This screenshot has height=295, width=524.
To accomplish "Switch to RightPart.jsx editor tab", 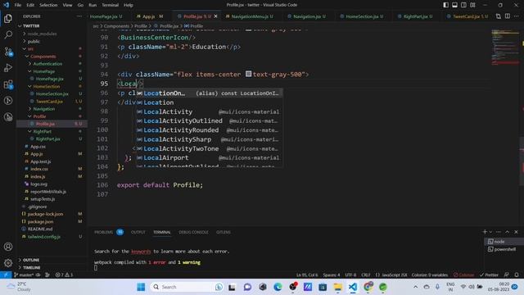I will click(415, 16).
